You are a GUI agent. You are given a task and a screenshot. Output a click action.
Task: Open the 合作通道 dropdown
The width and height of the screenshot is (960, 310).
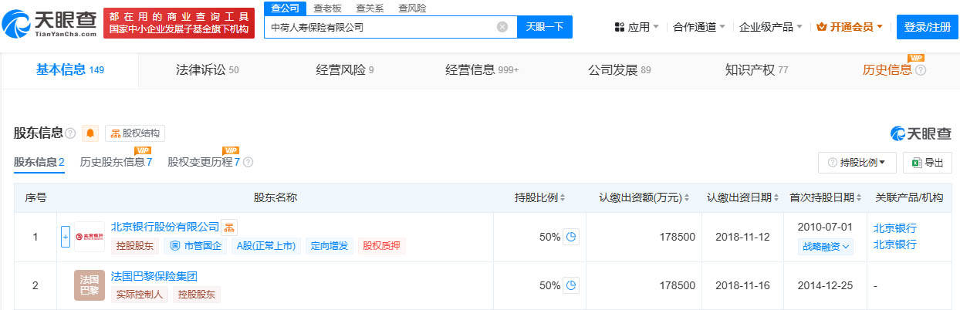(699, 27)
